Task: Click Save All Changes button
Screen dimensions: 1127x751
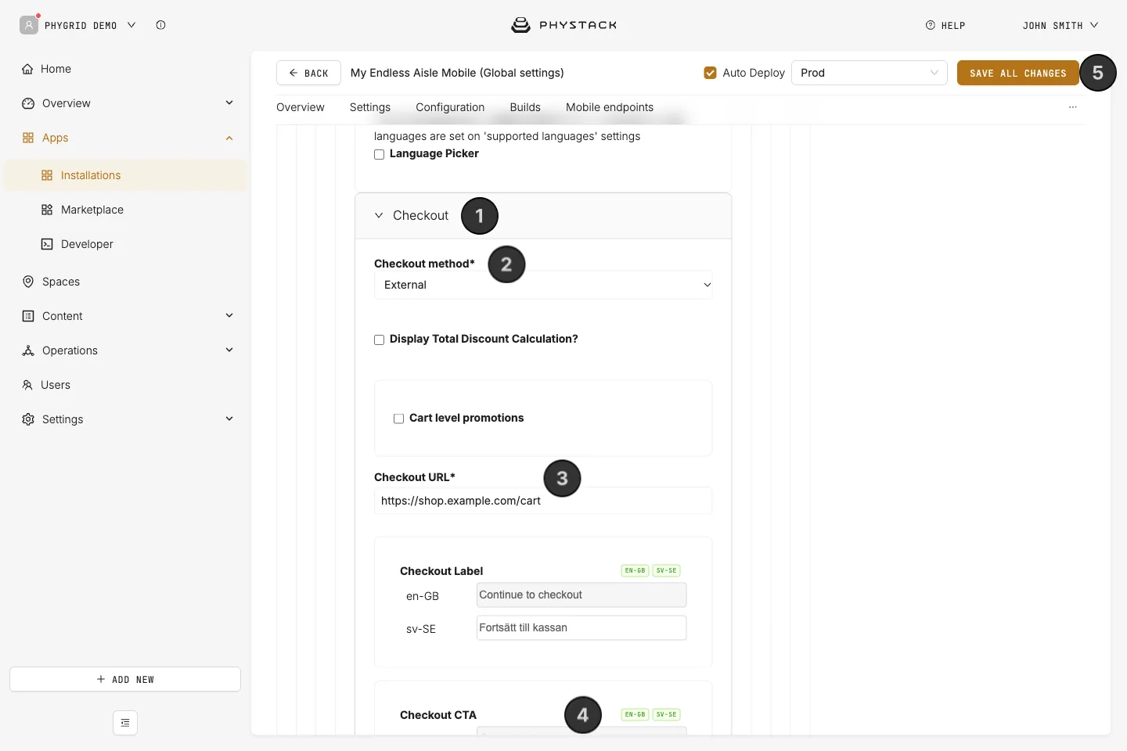Action: point(1018,73)
